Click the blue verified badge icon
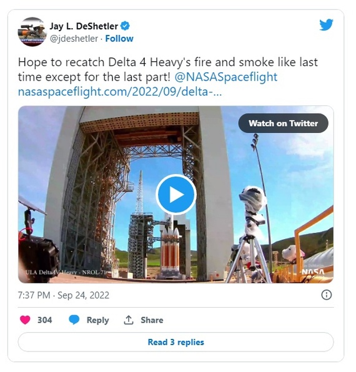 [x=125, y=26]
